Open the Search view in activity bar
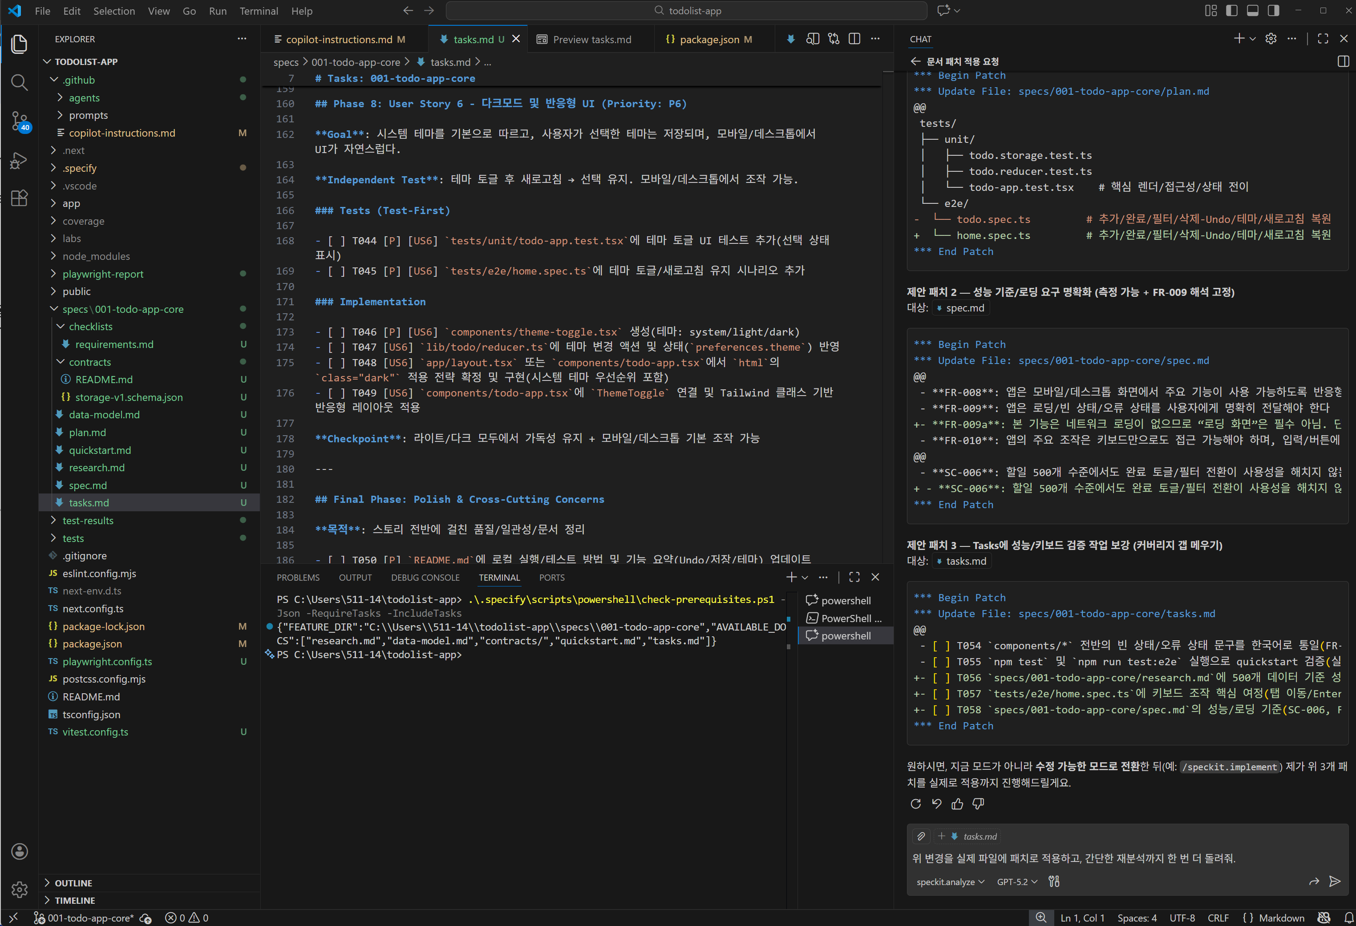Viewport: 1356px width, 926px height. (19, 82)
